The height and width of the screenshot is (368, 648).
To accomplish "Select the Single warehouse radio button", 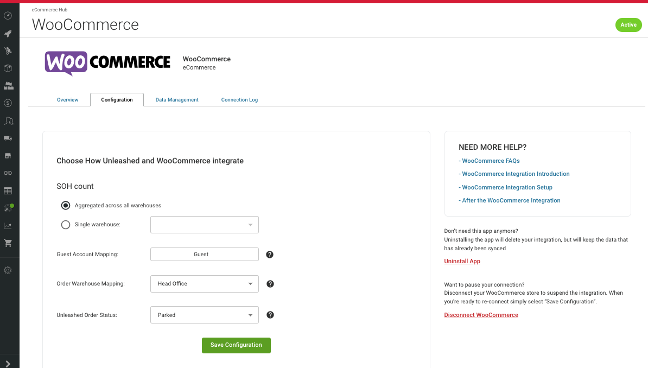I will click(65, 225).
